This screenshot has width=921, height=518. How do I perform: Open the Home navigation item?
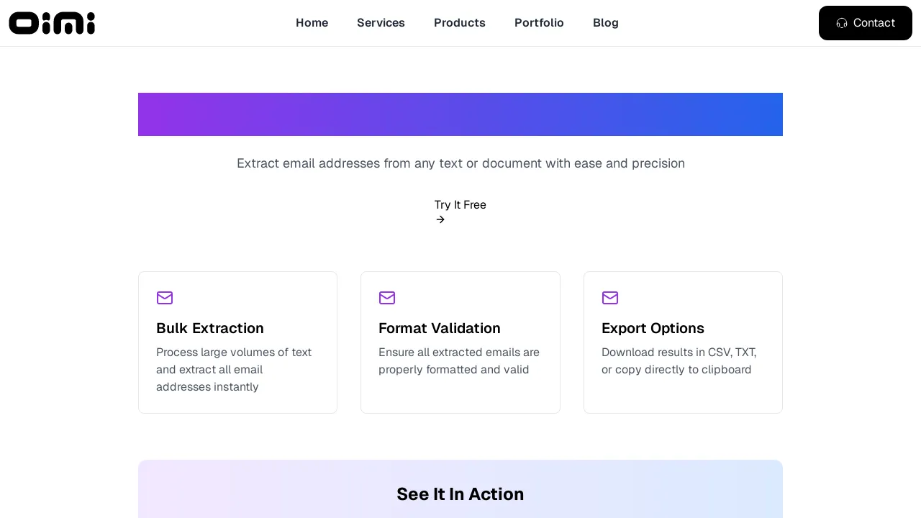(x=312, y=22)
